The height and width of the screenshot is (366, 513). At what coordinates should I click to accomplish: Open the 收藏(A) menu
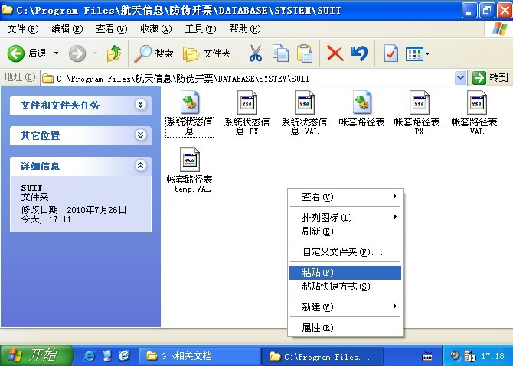(x=155, y=29)
